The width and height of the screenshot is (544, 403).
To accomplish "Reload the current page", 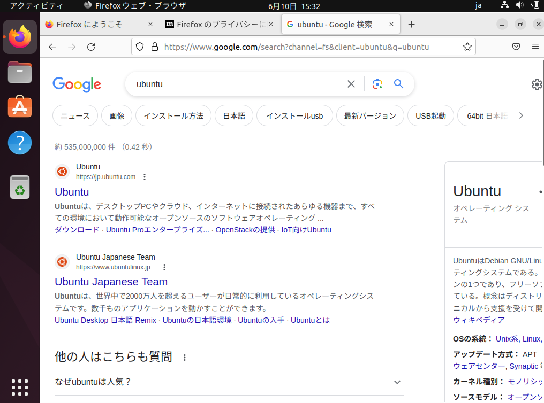I will tap(91, 46).
